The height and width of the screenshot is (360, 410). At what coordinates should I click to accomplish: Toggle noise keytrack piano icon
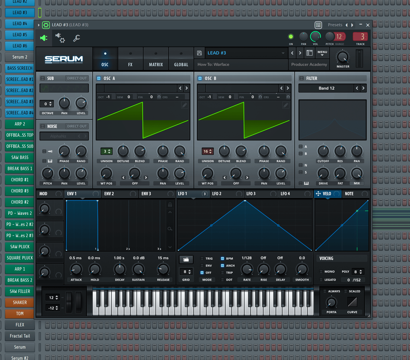[50, 161]
